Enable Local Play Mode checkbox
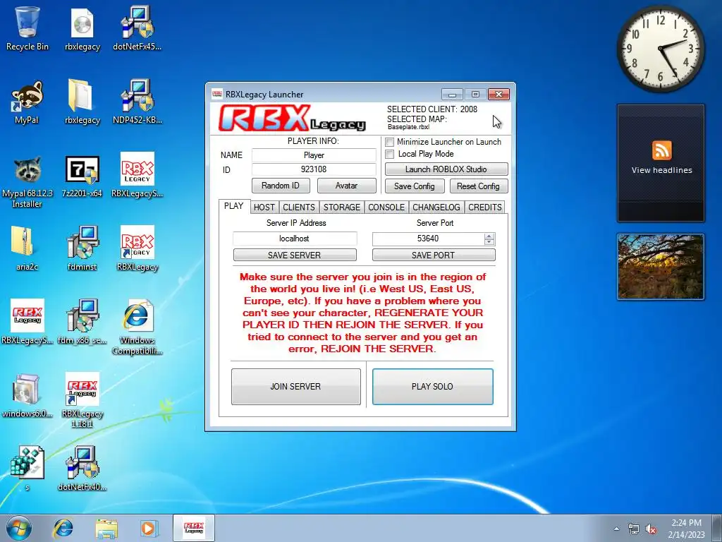Screen dimensions: 722x542 (389, 154)
